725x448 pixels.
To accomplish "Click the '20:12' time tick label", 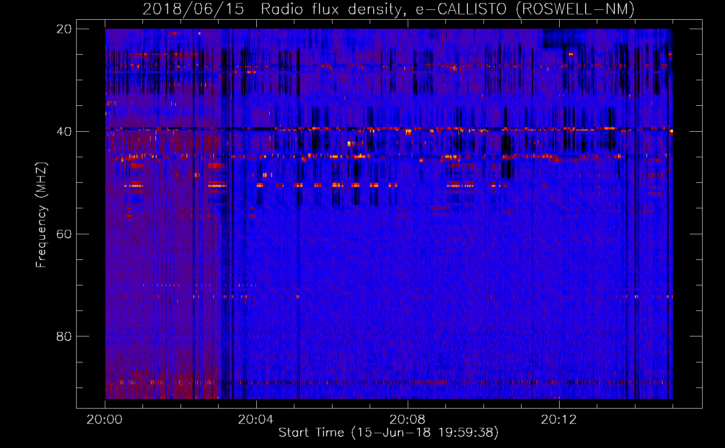I will 559,420.
